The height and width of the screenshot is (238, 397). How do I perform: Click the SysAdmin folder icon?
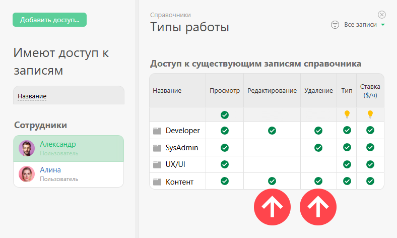pyautogui.click(x=157, y=148)
